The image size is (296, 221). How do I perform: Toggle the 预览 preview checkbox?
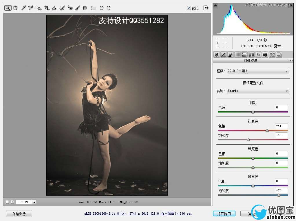click(x=189, y=8)
